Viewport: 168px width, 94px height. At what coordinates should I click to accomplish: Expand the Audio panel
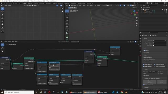pyautogui.click(x=145, y=55)
